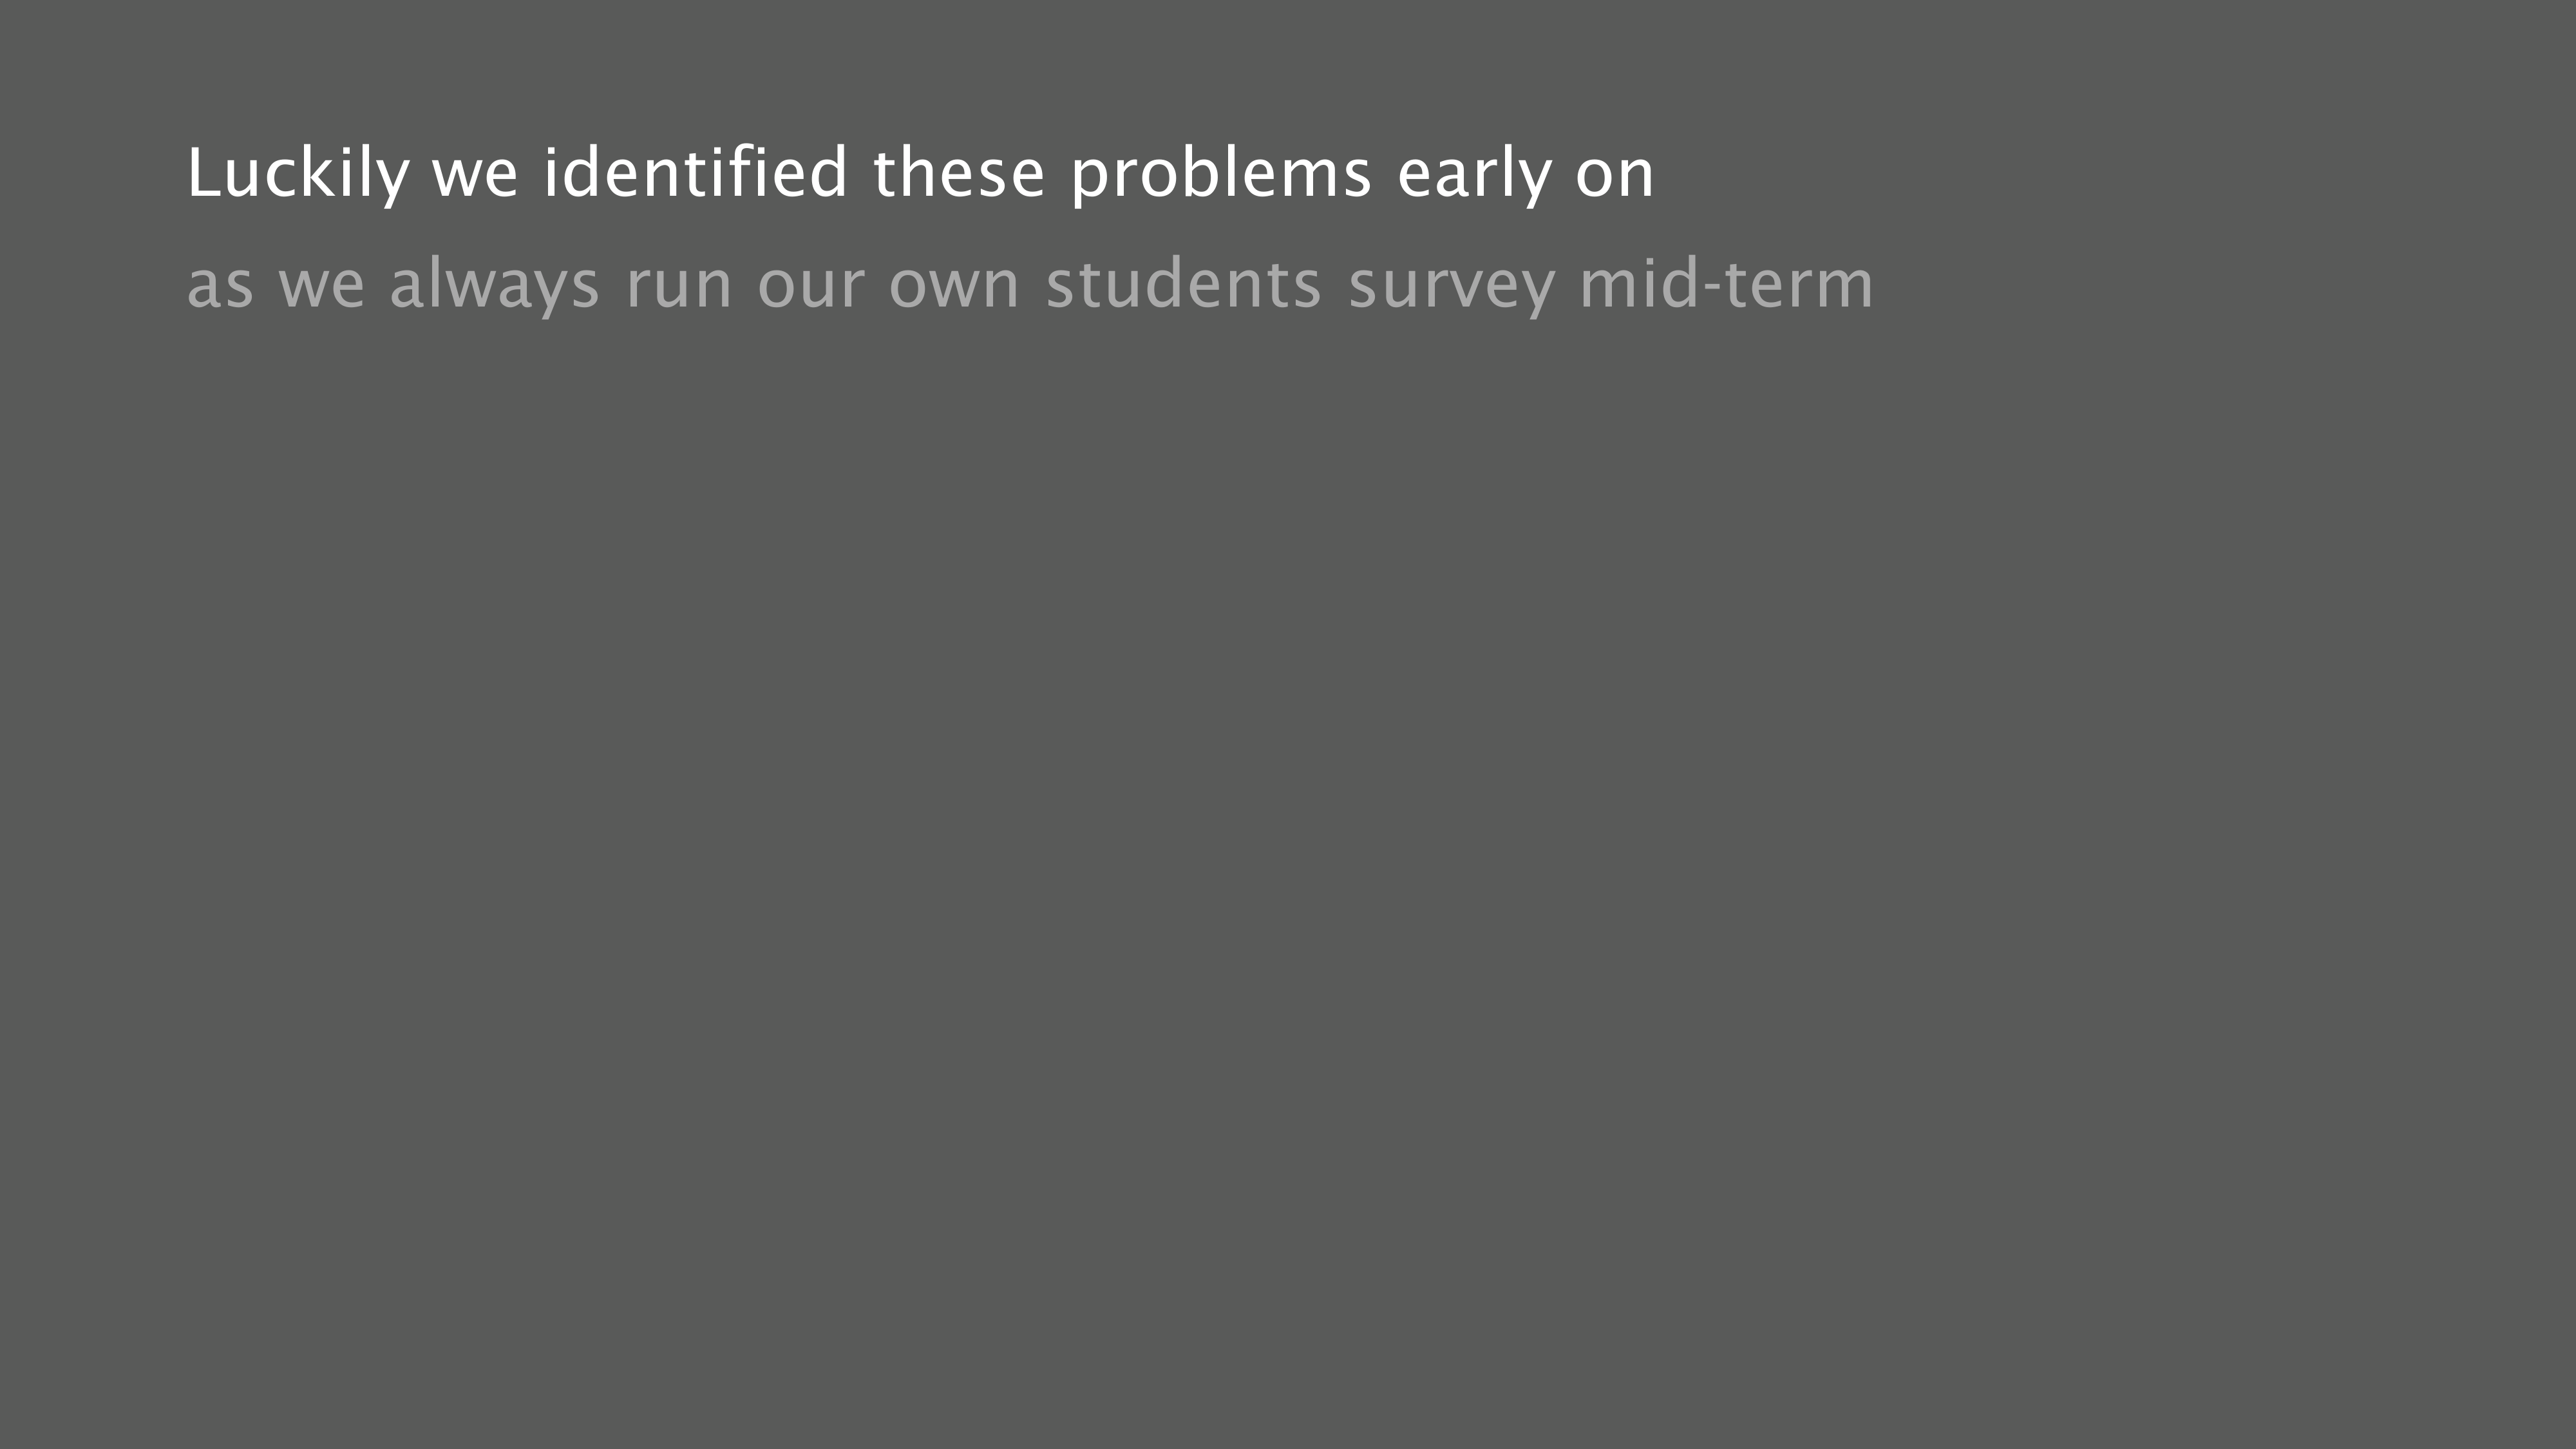Click the word 'these' in the heading
This screenshot has width=2576, height=1449.
click(959, 174)
